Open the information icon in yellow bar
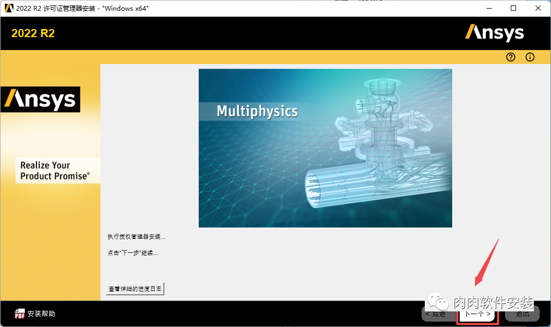Image resolution: width=551 pixels, height=327 pixels. (x=530, y=57)
